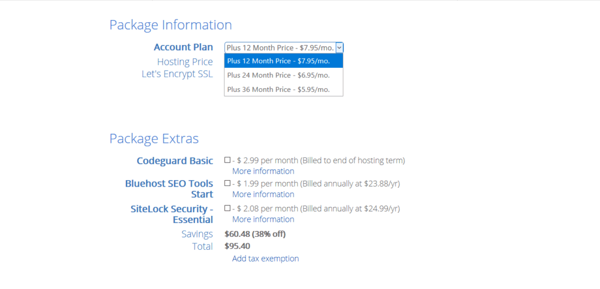
Task: Open More information for SiteLock Security
Action: point(263,219)
